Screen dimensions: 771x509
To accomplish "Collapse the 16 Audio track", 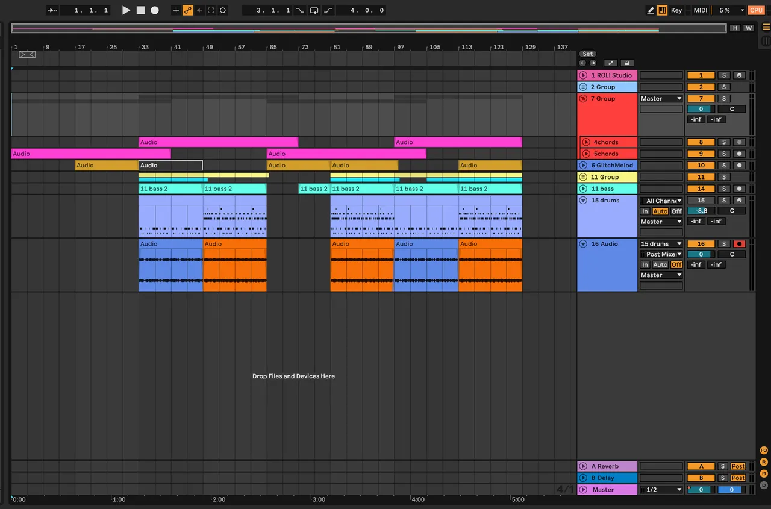I will click(583, 244).
